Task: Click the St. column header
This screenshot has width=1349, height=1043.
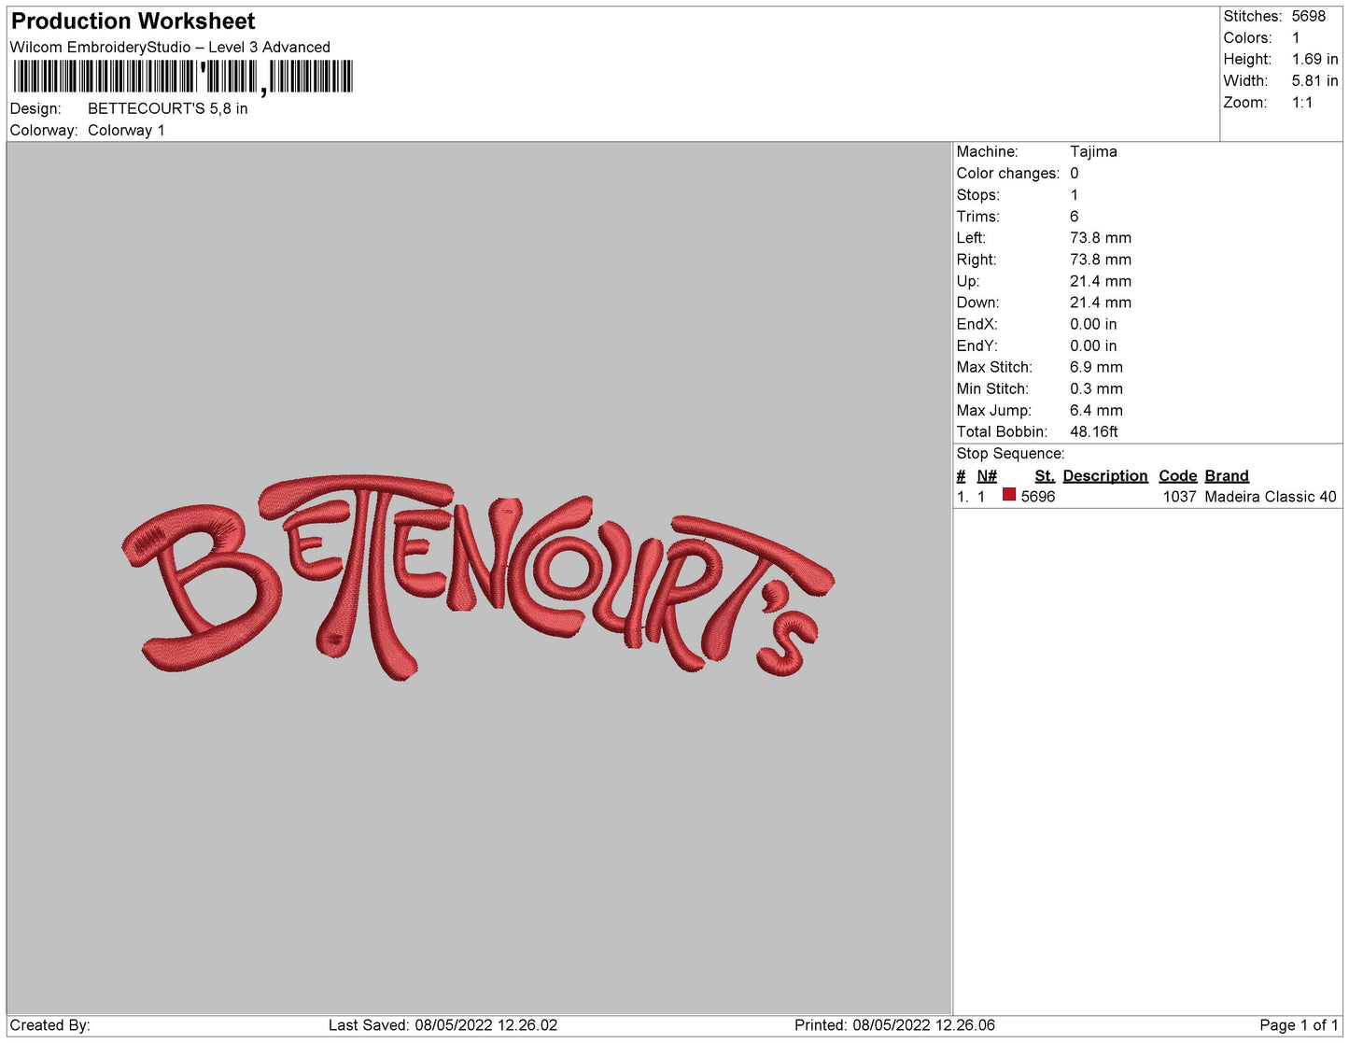Action: pos(1045,476)
